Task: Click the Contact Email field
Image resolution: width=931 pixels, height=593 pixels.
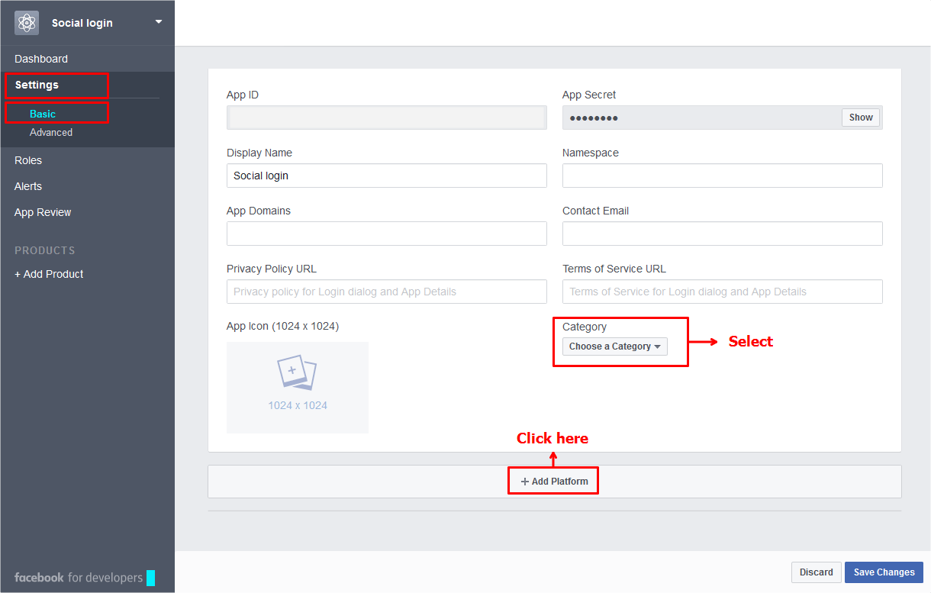Action: coord(722,234)
